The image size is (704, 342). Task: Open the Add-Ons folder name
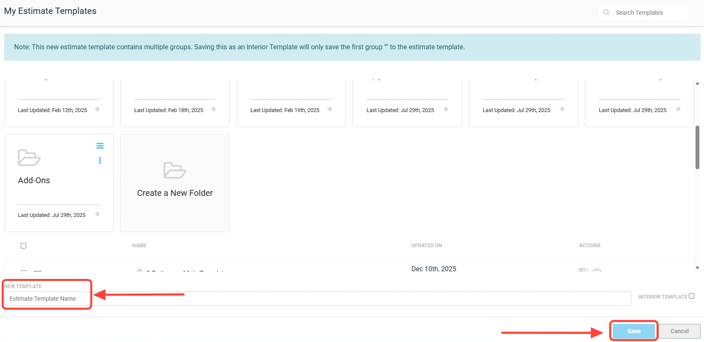[34, 180]
